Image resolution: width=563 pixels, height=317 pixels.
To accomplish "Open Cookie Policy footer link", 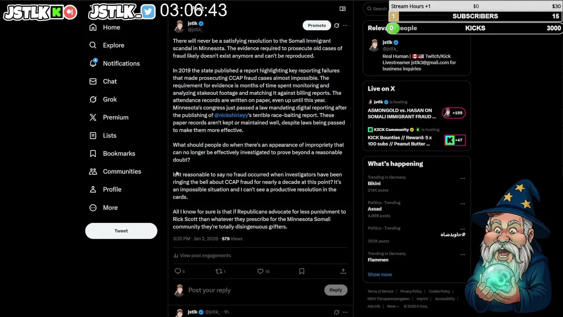I will (439, 291).
